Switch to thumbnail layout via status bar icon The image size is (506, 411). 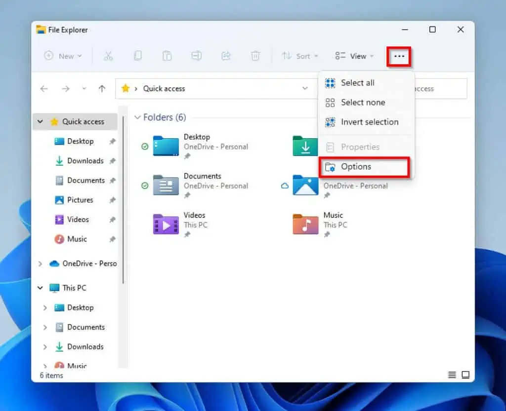[x=465, y=375]
